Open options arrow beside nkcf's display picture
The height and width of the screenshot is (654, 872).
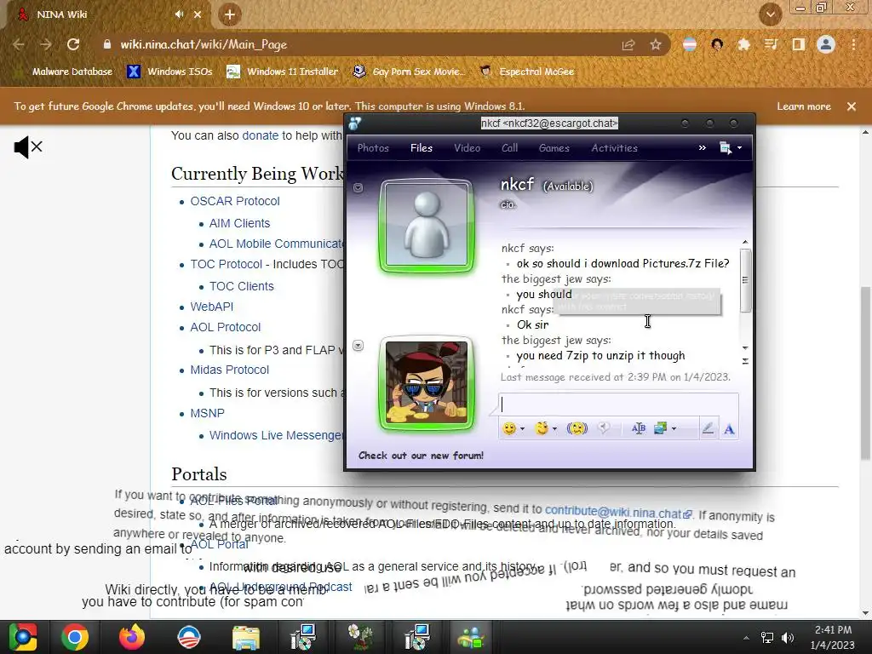tap(359, 188)
